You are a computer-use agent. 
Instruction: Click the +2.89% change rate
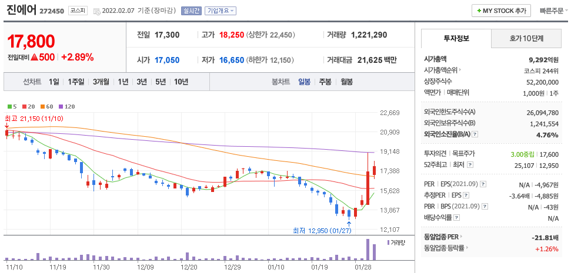point(77,57)
